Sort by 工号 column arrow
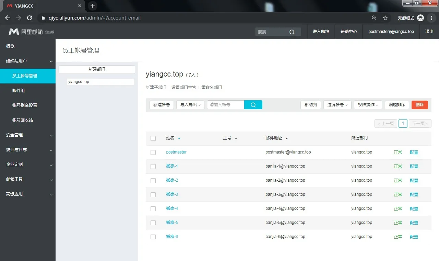Screen dimensions: 439x261 tap(236, 138)
